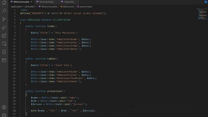Open the window-style activity bar icon above Accounts
The height and width of the screenshot is (117, 208).
click(4, 60)
